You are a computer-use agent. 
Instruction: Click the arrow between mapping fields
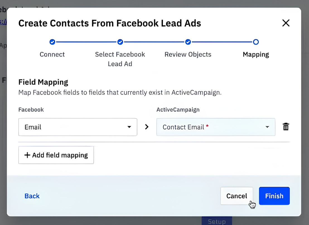click(147, 127)
